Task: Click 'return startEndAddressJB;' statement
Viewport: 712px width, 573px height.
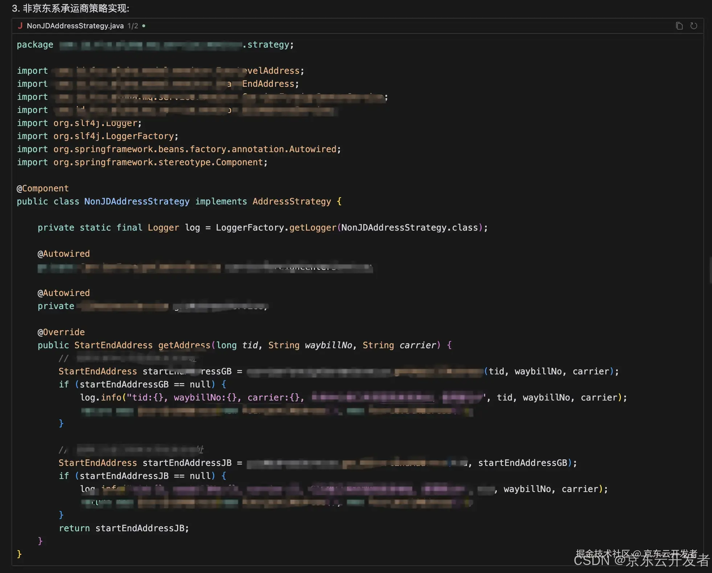Action: click(124, 528)
